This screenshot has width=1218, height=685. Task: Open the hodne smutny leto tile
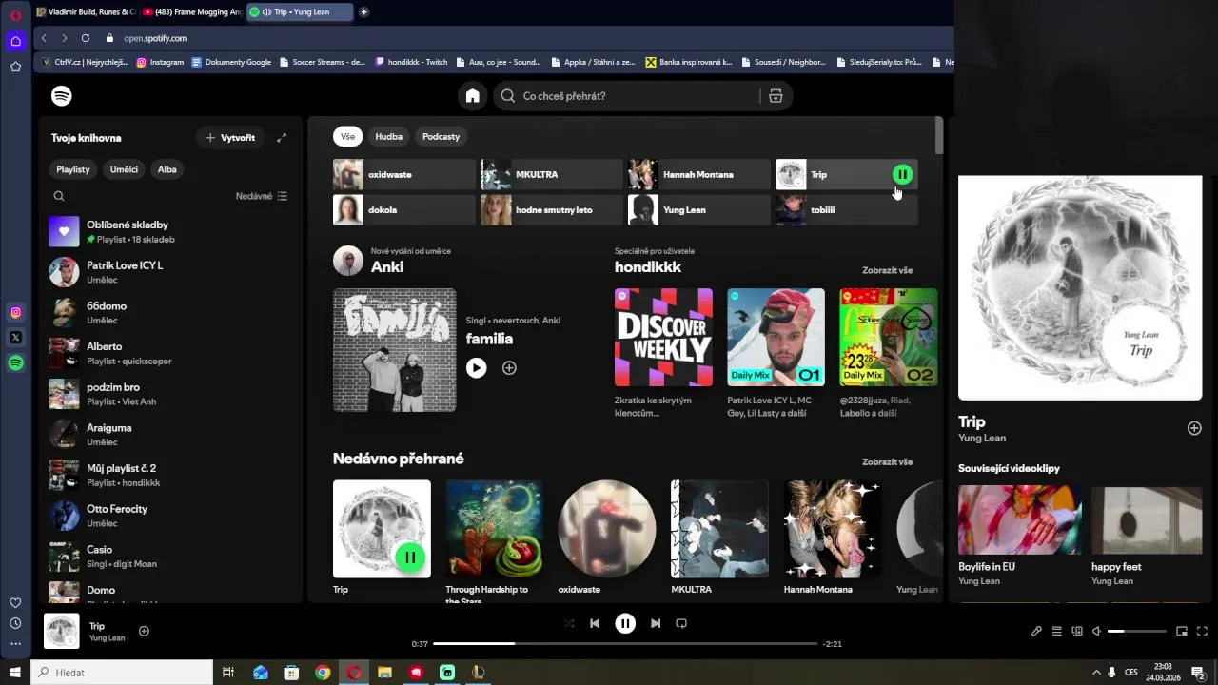coord(552,209)
